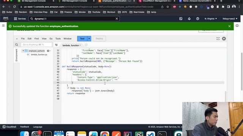Open the AWS help question mark
The height and width of the screenshot is (136, 243).
pos(197,19)
